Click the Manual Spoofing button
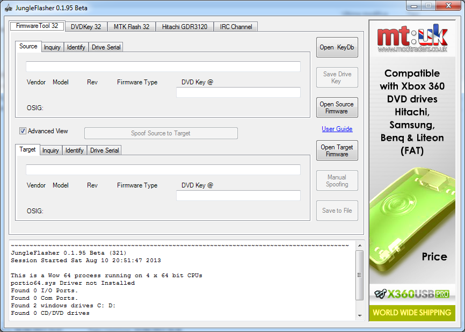Screen dimensions: 465x332 point(337,181)
